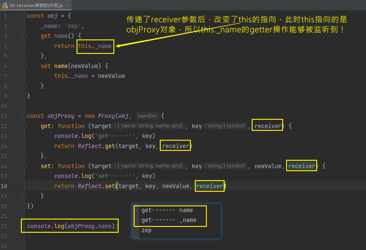Click line number 18 in the gutter

click(4, 186)
